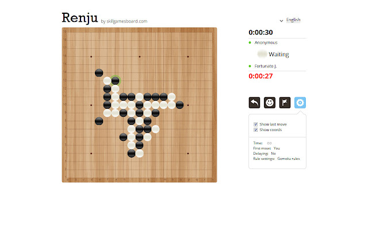Open the smiley emoticon button
Viewport: 368px width, 230px height.
270,102
